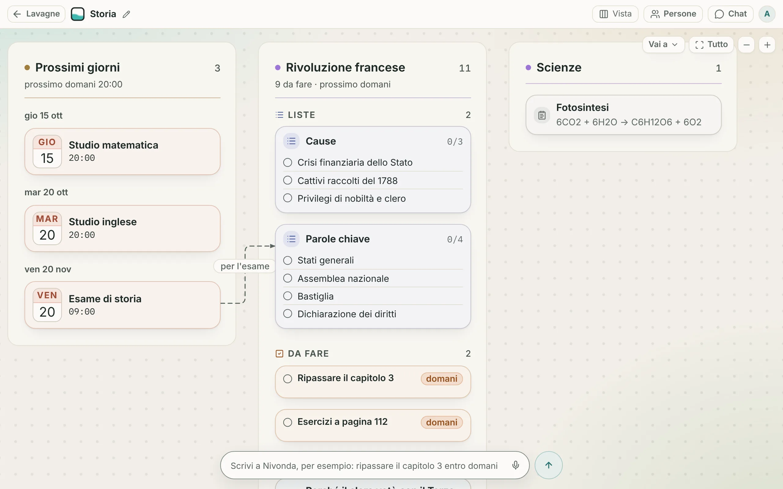Focus the Scrivi a Nivonda input field
783x489 pixels.
364,466
